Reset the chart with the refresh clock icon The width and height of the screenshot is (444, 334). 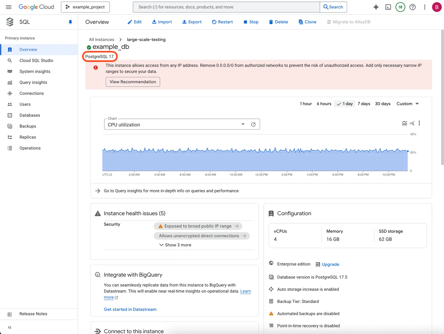click(x=253, y=124)
